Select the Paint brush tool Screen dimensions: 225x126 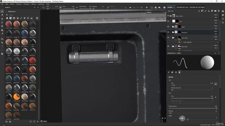(x=2, y=11)
